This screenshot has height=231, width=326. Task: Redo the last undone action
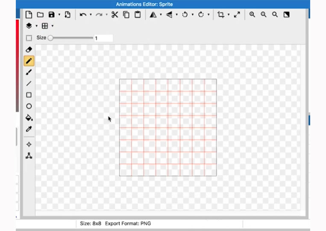click(99, 15)
